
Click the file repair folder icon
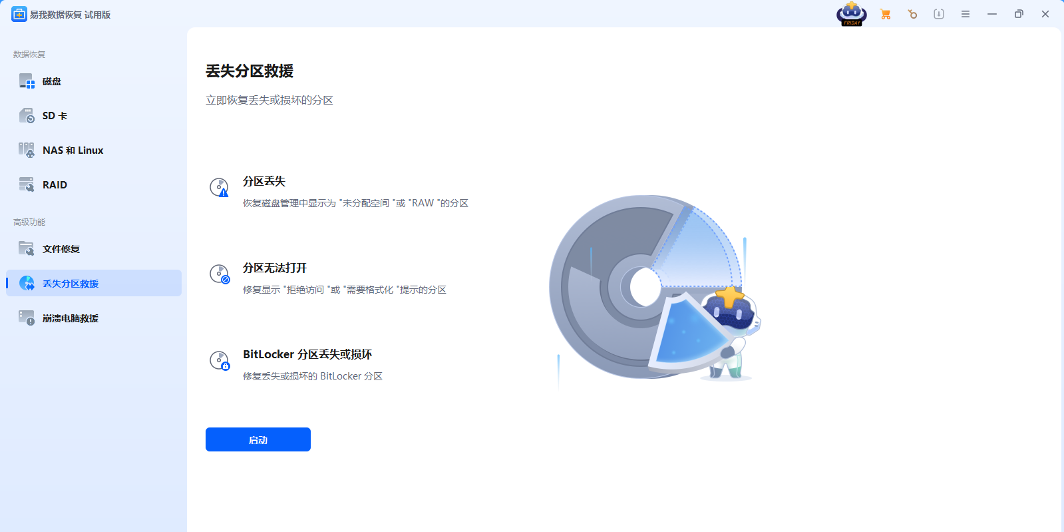[27, 248]
